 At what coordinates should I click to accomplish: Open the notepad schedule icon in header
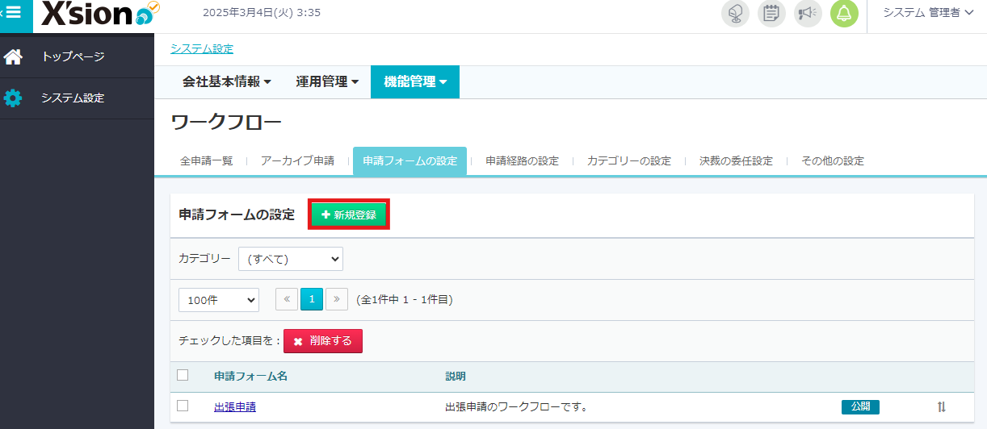[x=771, y=14]
